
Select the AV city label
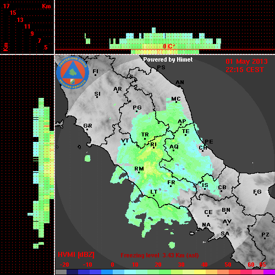[227, 222]
